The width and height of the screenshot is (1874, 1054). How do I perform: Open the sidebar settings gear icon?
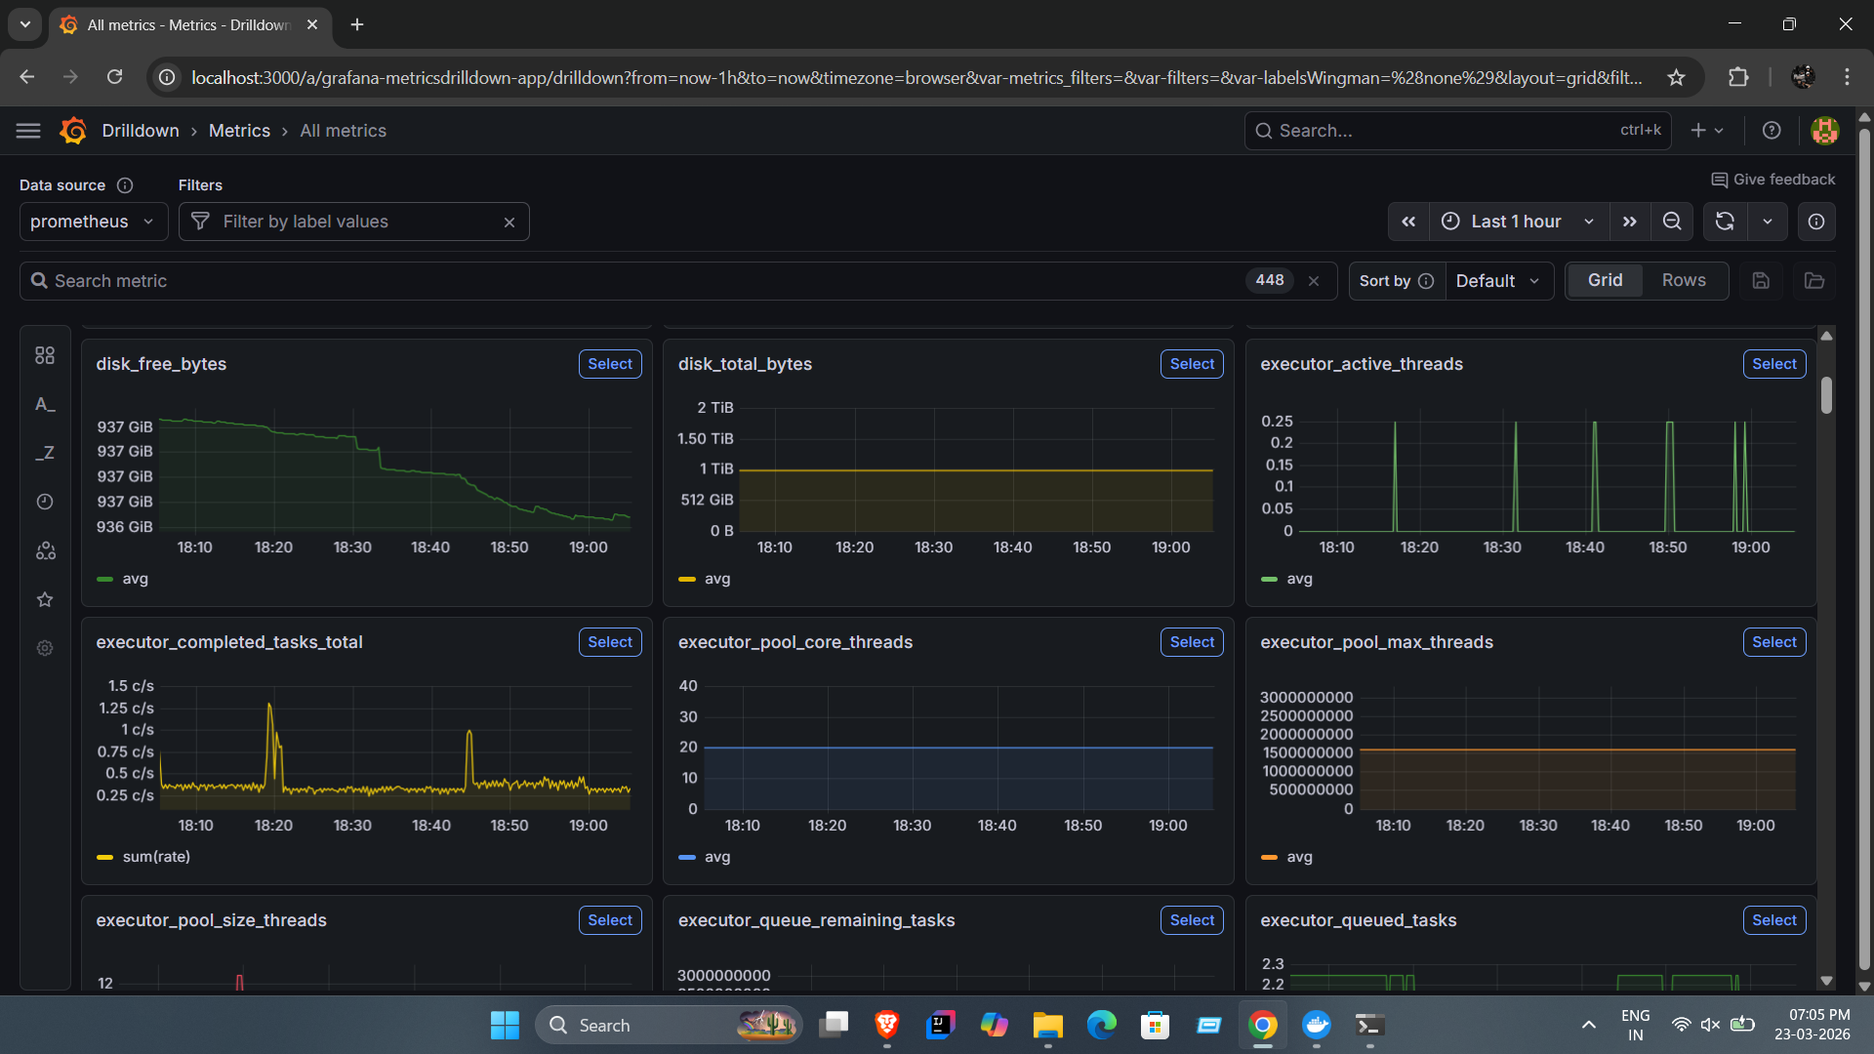(45, 648)
